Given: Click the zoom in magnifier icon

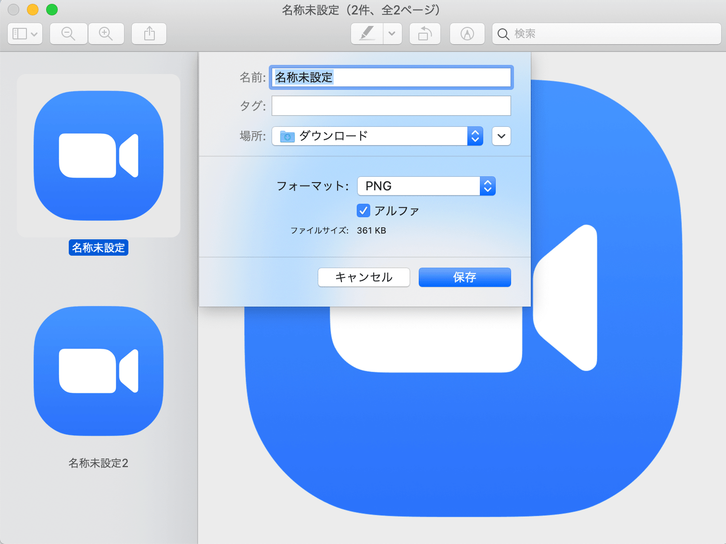Looking at the screenshot, I should click(x=106, y=34).
